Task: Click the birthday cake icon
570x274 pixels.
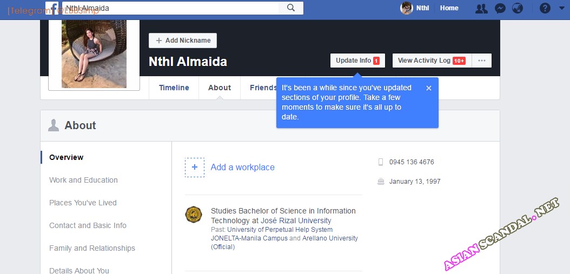Action: click(x=381, y=182)
